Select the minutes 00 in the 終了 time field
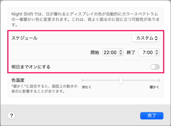The width and height of the screenshot is (171, 126). tap(150, 52)
